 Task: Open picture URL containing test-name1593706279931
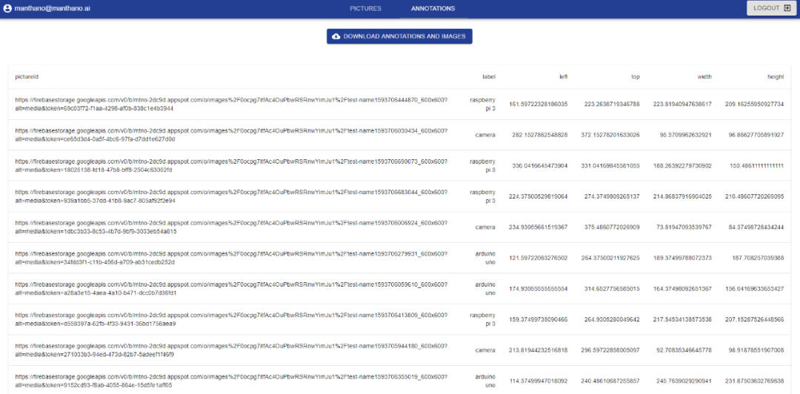232,258
